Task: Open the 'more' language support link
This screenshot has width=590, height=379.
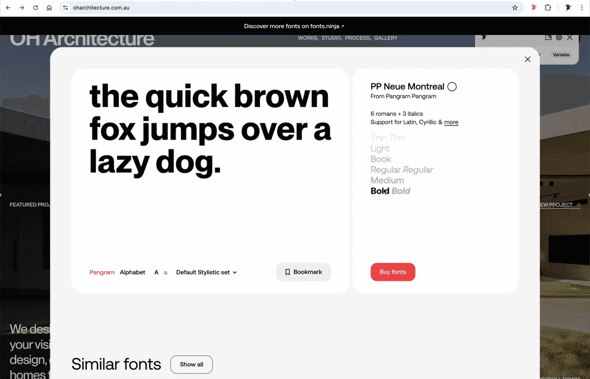Action: 451,122
